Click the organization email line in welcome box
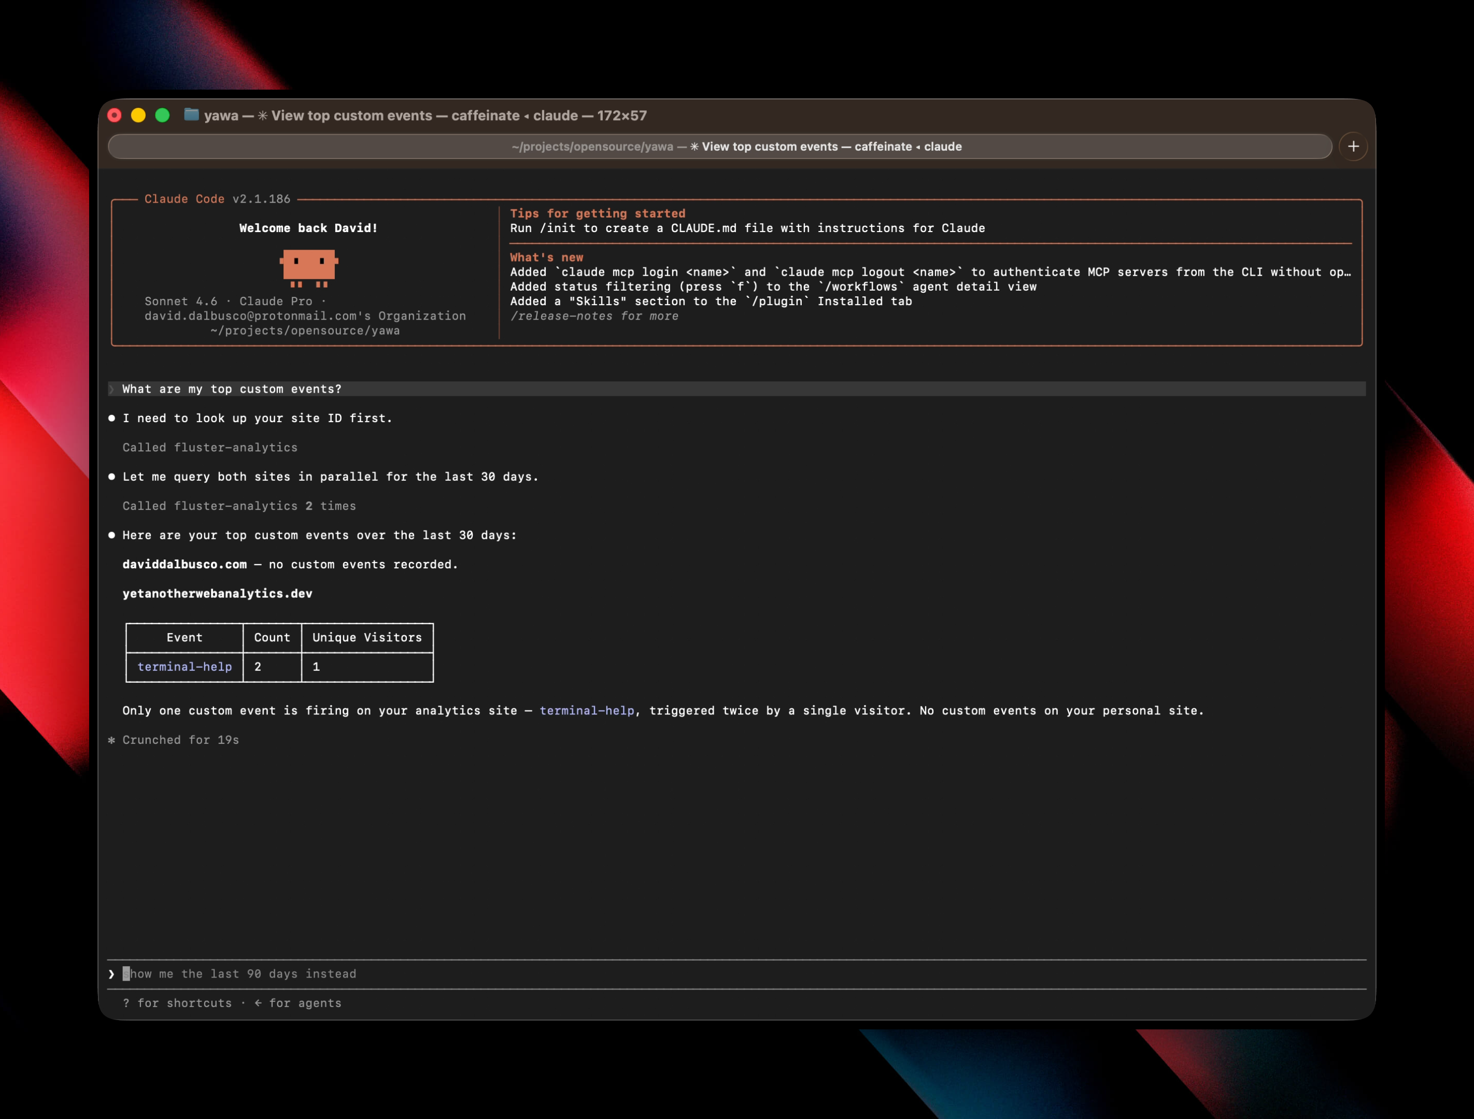1474x1119 pixels. 305,315
